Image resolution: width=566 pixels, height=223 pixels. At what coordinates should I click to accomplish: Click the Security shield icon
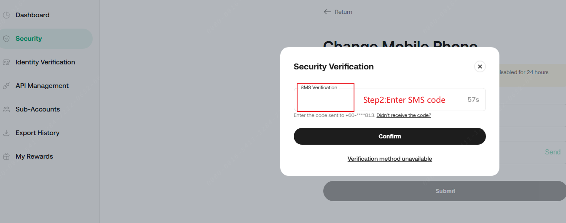tap(6, 39)
